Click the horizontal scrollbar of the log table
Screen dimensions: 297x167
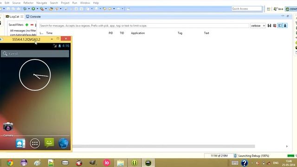[164, 147]
